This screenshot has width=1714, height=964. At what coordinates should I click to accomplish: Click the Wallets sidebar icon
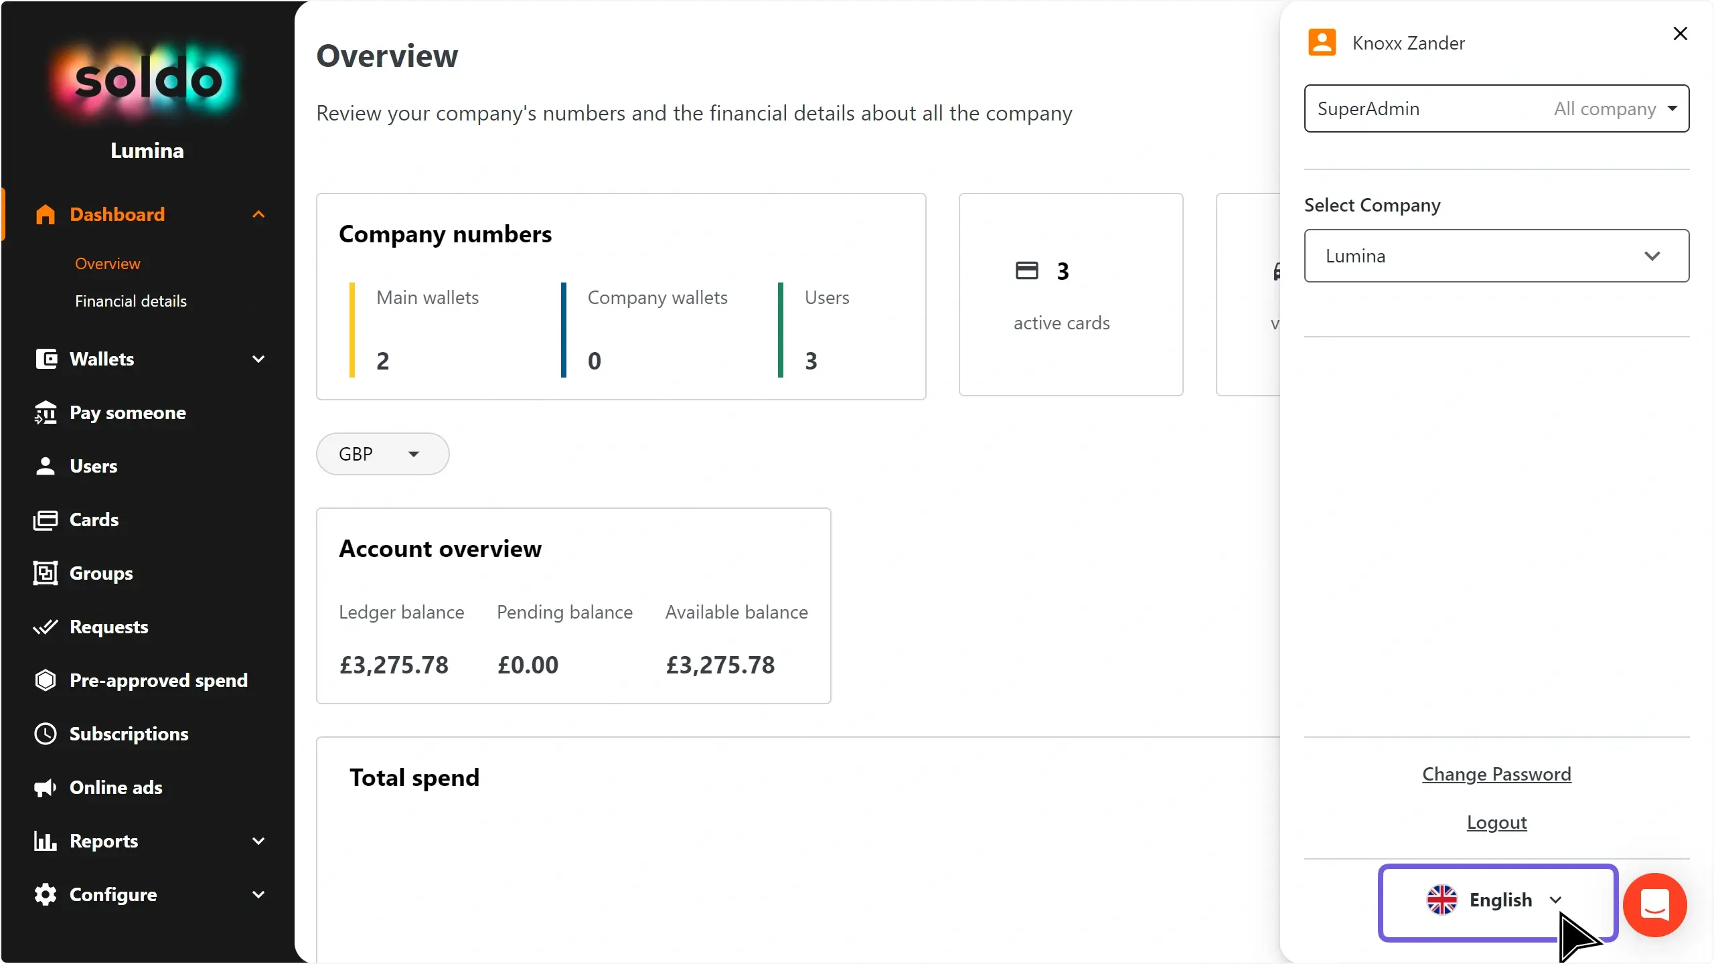46,359
